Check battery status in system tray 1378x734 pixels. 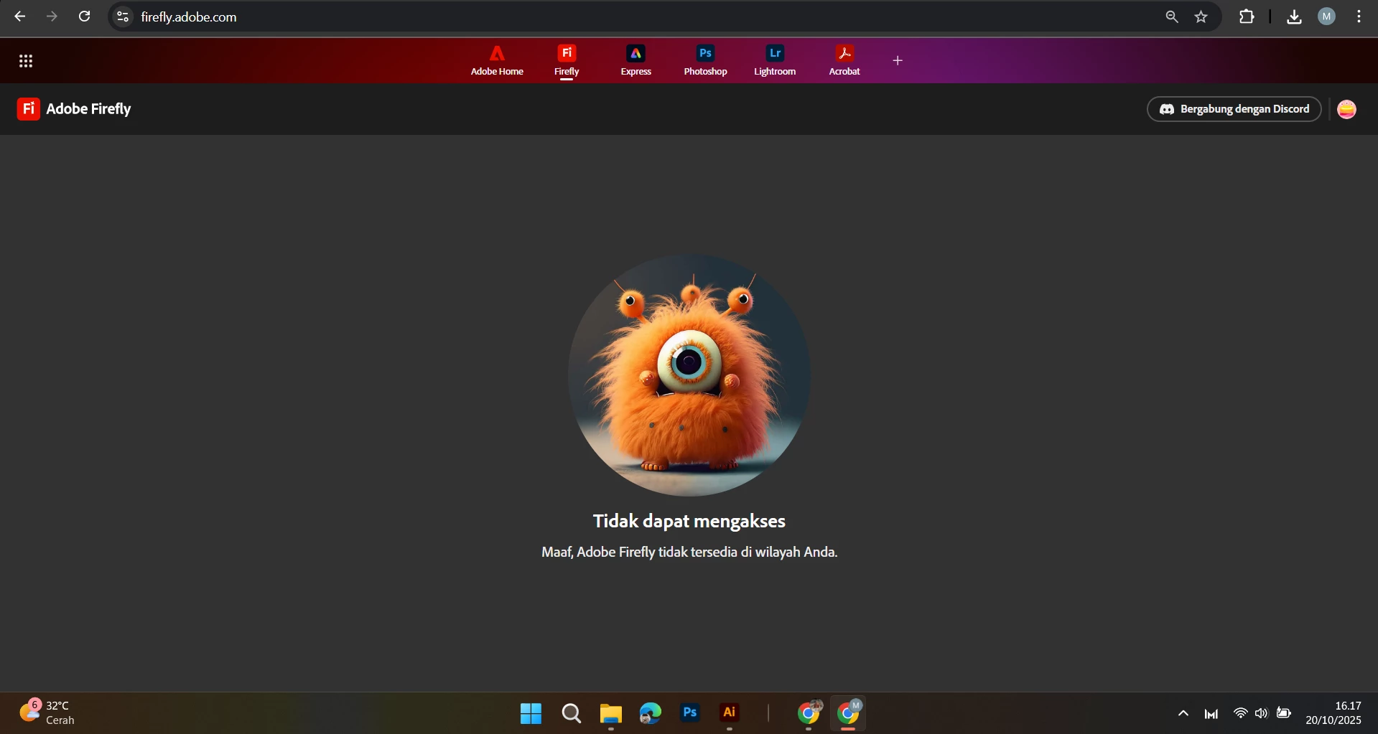(x=1284, y=713)
